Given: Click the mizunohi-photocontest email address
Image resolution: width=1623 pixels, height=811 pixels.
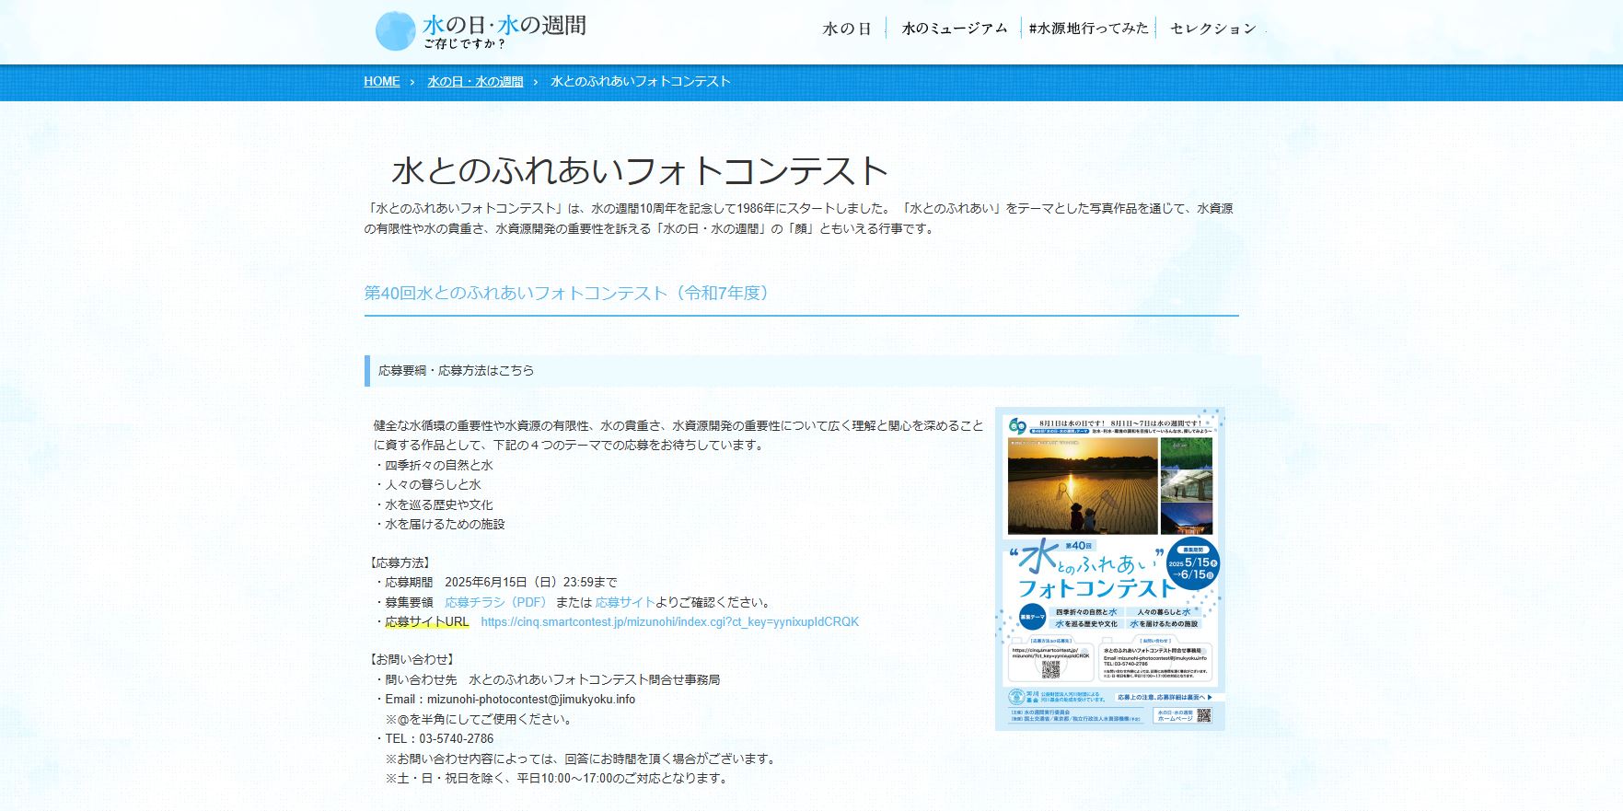Looking at the screenshot, I should point(530,700).
